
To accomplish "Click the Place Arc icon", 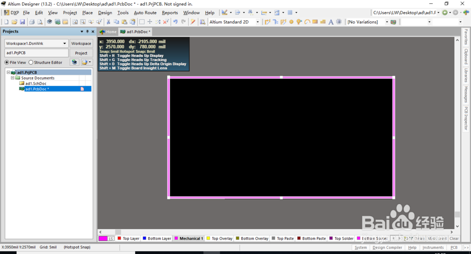I will 307,22.
